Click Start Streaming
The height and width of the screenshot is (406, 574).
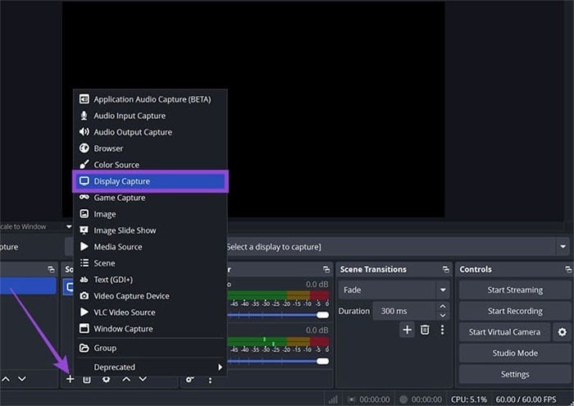[514, 290]
